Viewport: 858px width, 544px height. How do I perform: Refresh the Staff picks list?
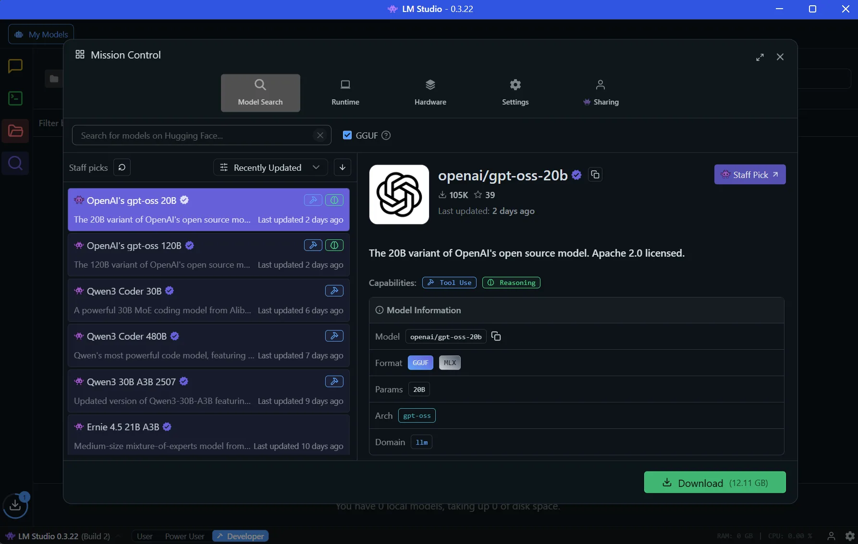[x=122, y=167]
